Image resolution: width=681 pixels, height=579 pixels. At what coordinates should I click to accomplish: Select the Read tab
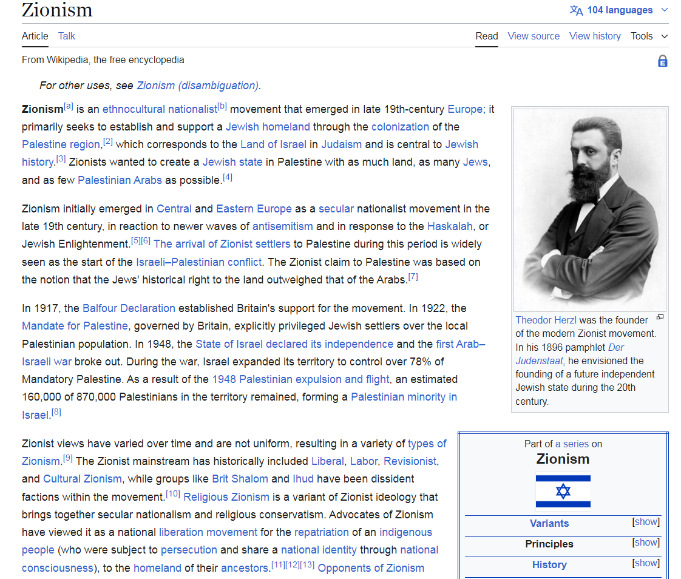click(486, 36)
